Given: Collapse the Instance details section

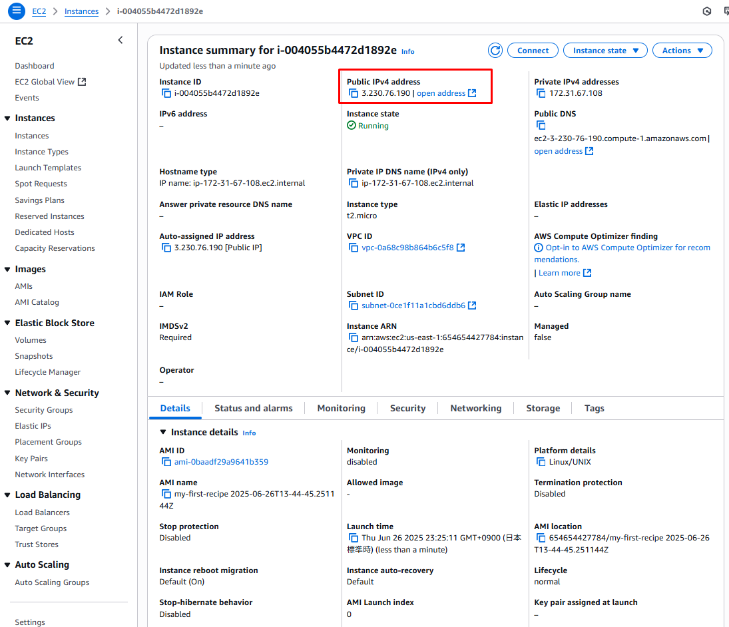Looking at the screenshot, I should click(x=164, y=433).
